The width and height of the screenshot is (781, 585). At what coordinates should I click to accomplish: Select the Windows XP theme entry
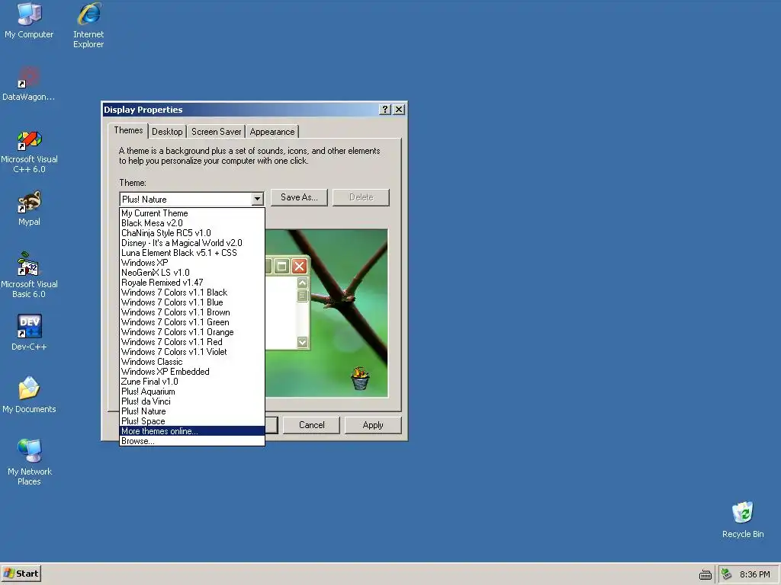coord(191,263)
